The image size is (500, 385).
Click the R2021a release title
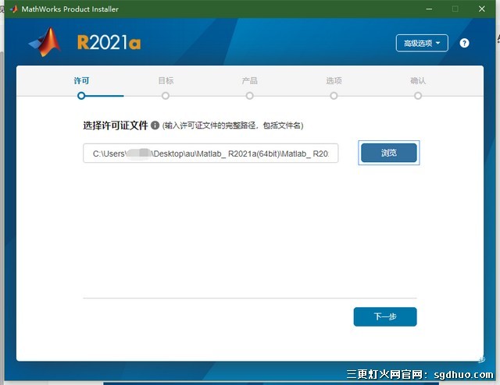click(109, 43)
